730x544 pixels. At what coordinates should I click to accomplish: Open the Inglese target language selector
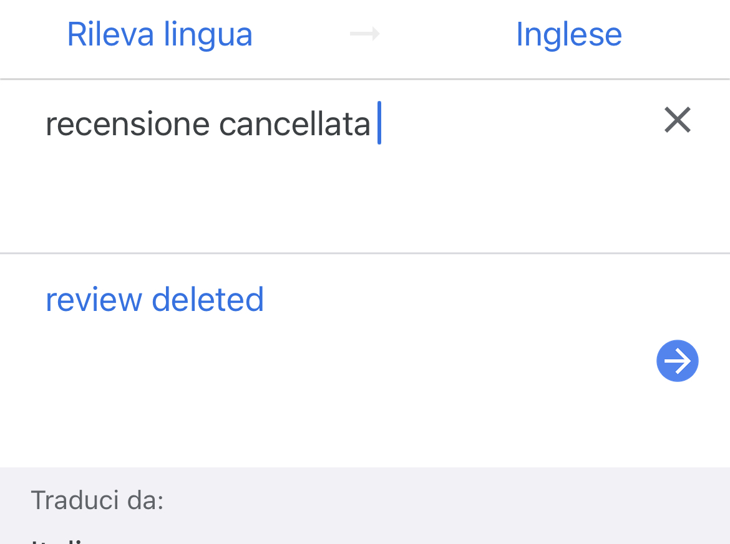(568, 34)
